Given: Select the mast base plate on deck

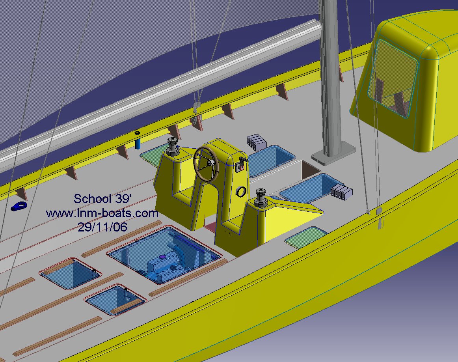Looking at the screenshot, I should 333,153.
